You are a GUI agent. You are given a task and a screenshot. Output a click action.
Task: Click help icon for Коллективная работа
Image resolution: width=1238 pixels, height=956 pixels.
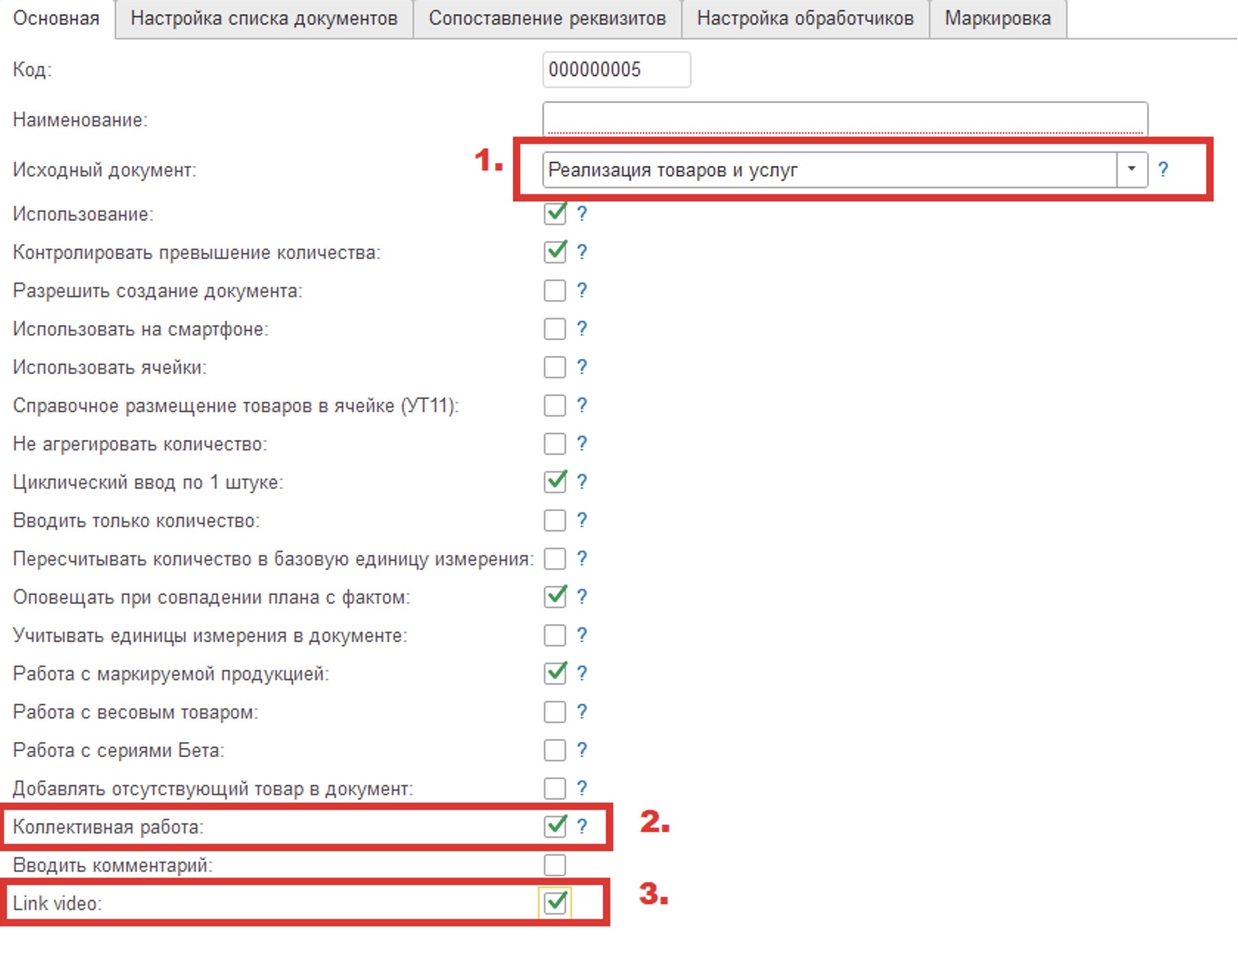point(582,826)
